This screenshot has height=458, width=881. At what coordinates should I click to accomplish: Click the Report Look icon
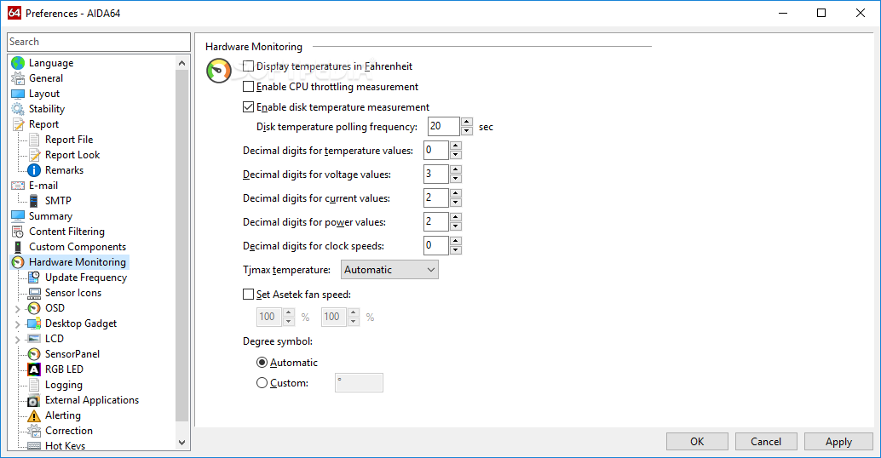(x=34, y=155)
